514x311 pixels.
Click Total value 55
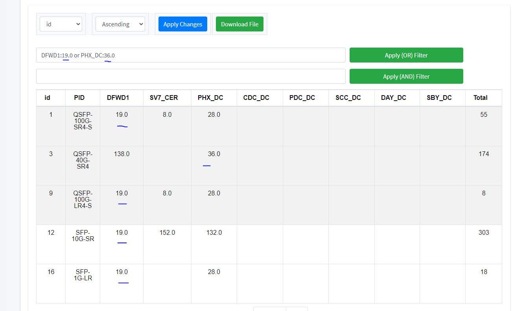[x=484, y=114]
